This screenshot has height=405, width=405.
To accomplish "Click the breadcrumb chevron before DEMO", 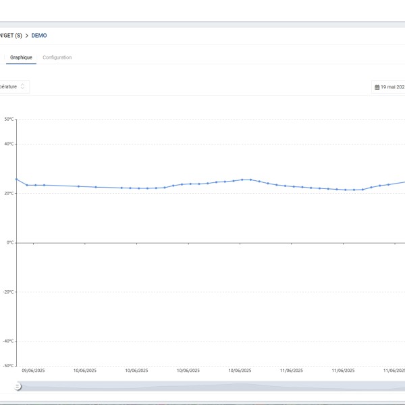I will click(26, 36).
